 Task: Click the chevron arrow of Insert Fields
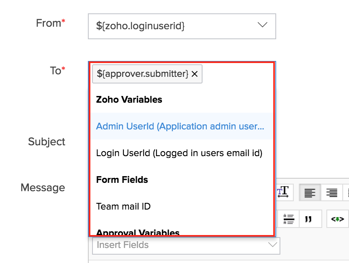(272, 245)
